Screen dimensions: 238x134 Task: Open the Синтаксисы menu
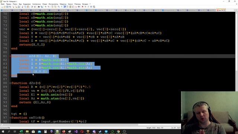point(36,4)
